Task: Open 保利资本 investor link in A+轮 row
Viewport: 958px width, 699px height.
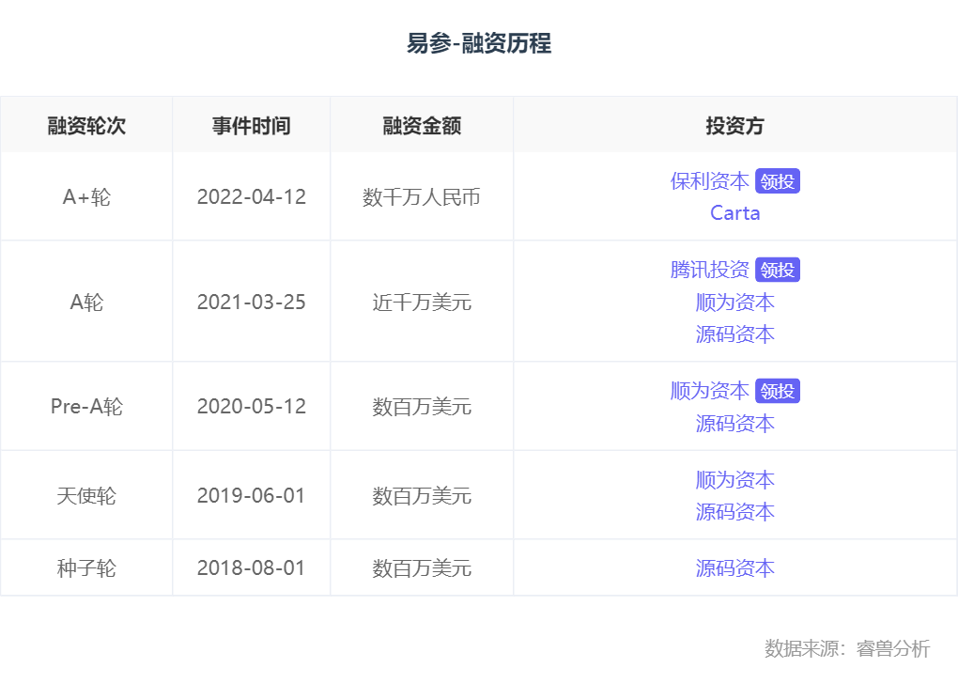Action: click(709, 181)
